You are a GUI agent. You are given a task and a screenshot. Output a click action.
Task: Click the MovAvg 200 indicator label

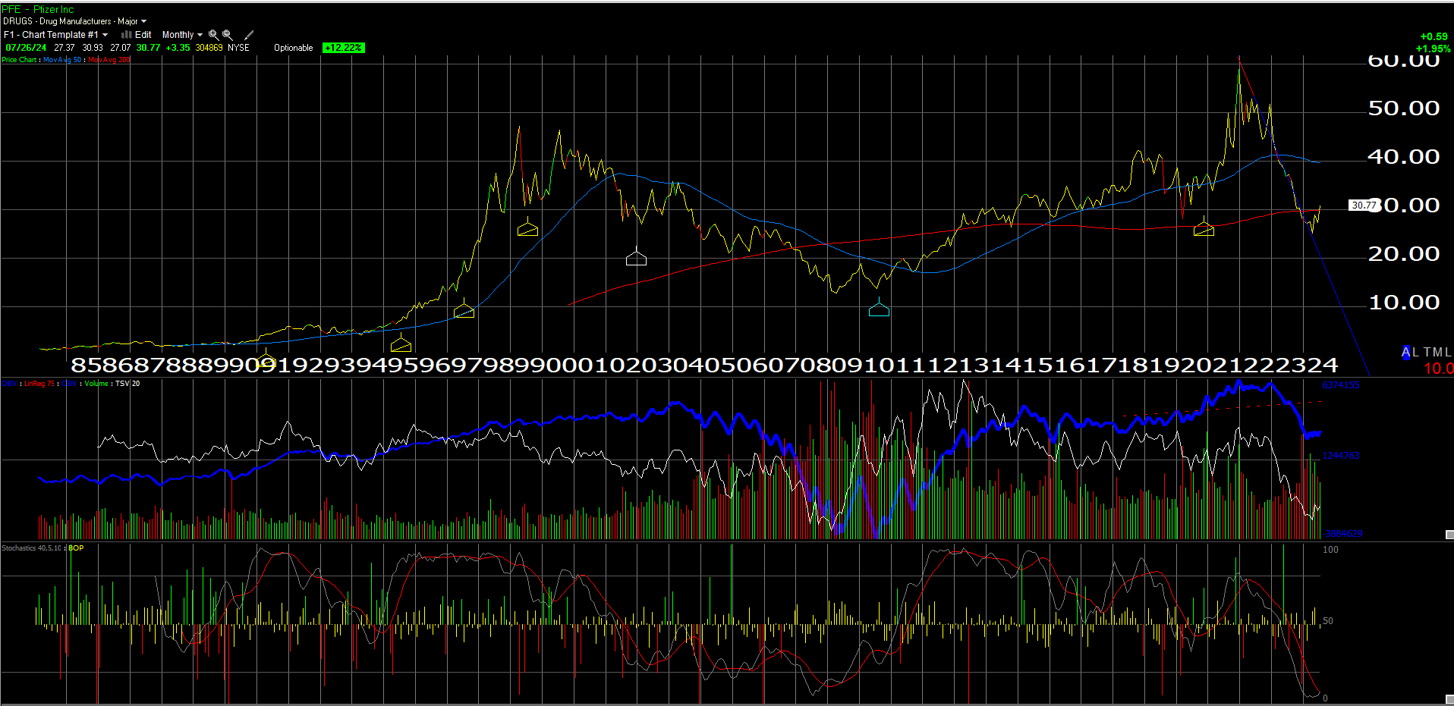tap(109, 60)
